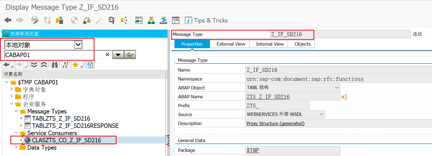Click the activate object icon
The height and width of the screenshot is (156, 432).
click(87, 20)
